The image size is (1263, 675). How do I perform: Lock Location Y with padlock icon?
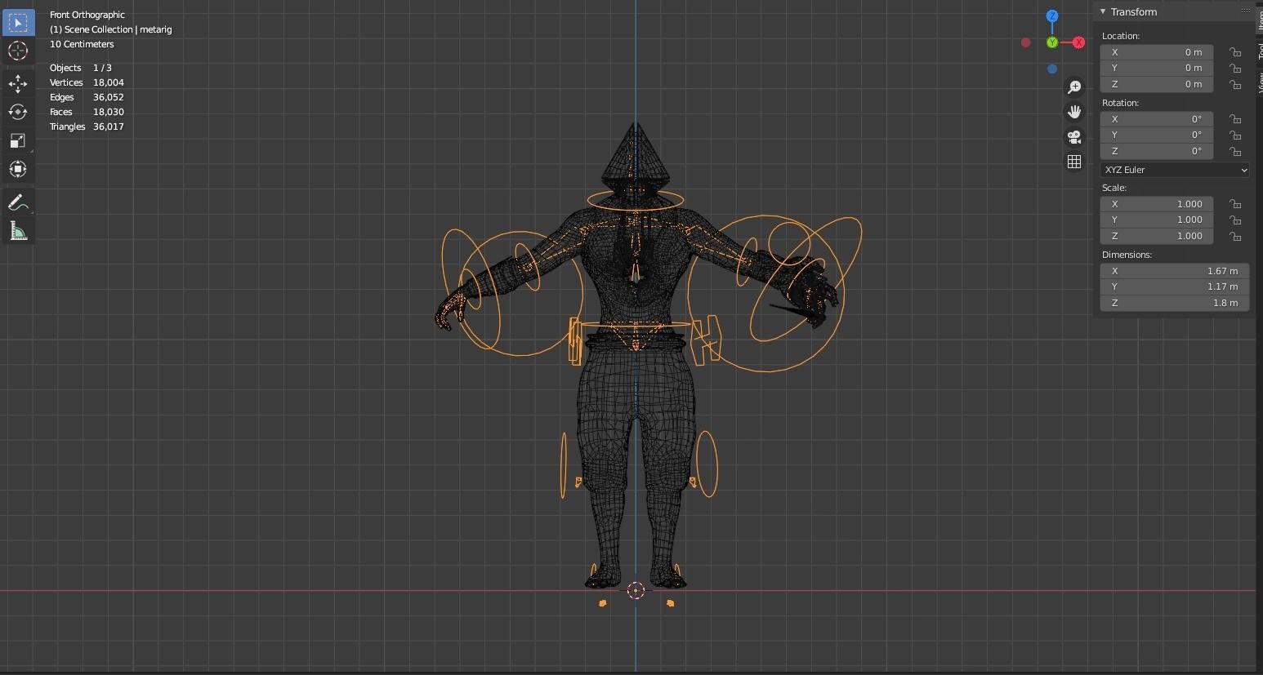tap(1235, 69)
